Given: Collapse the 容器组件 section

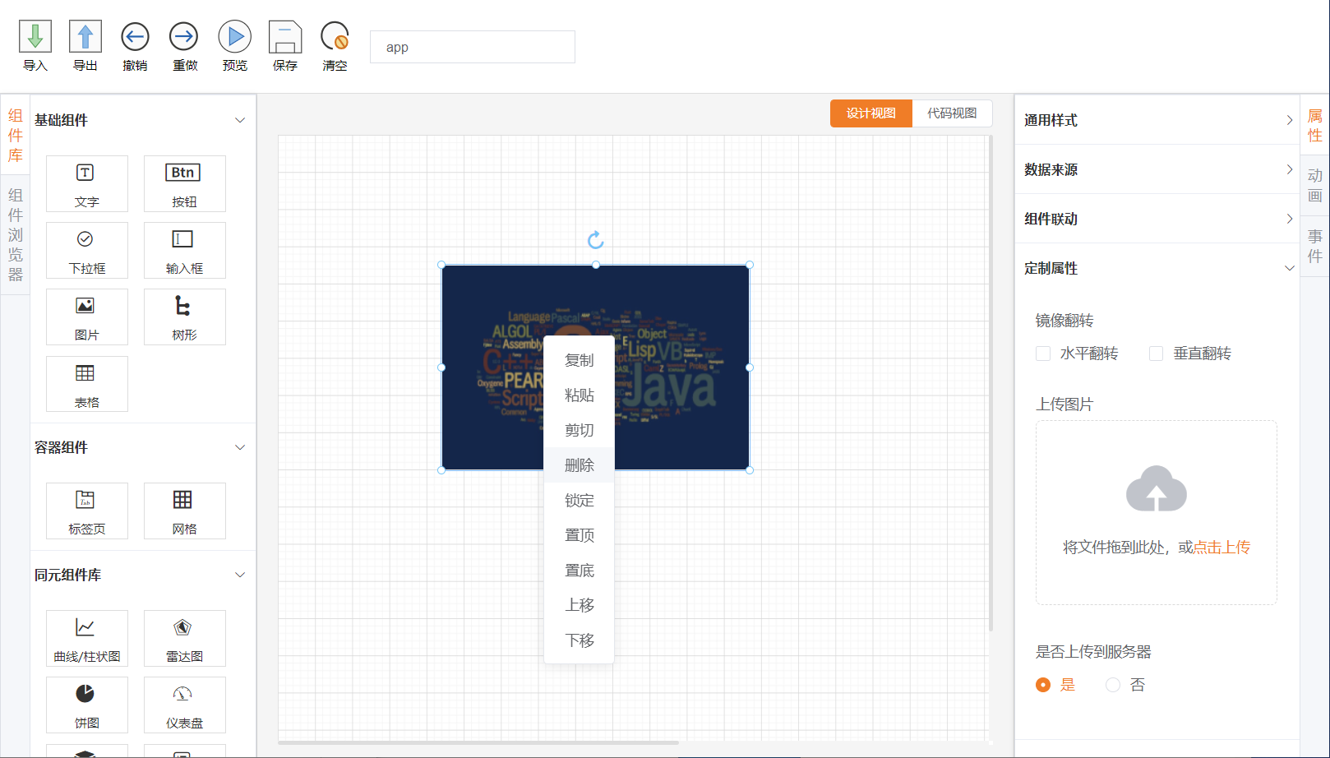Looking at the screenshot, I should pyautogui.click(x=240, y=447).
